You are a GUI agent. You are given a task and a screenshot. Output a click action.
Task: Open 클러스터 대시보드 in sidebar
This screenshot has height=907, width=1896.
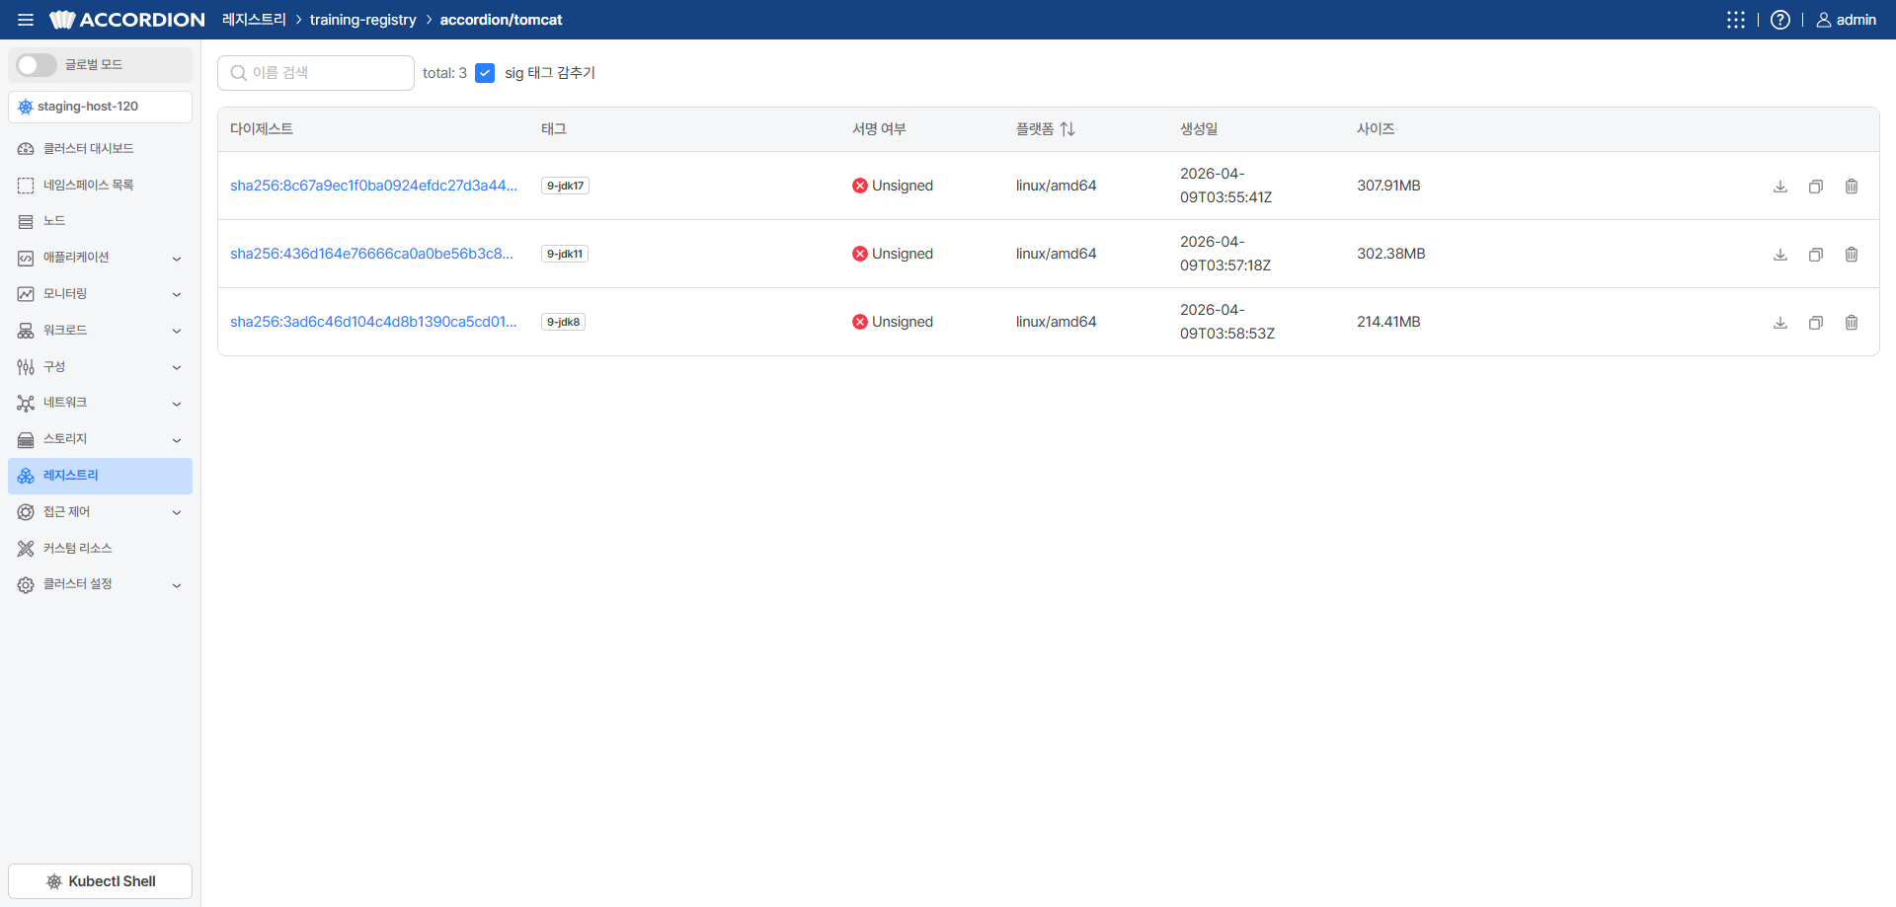coord(100,149)
